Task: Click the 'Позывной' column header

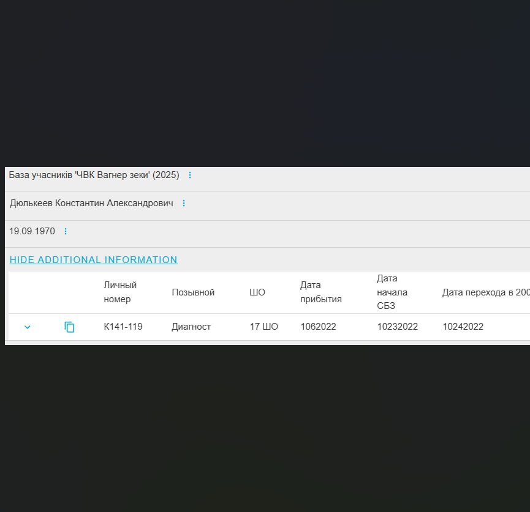Action: (x=193, y=292)
